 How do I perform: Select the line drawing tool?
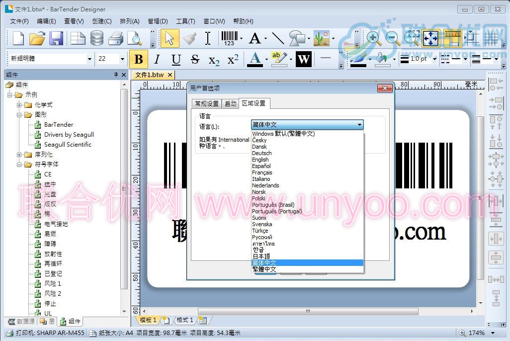[278, 38]
